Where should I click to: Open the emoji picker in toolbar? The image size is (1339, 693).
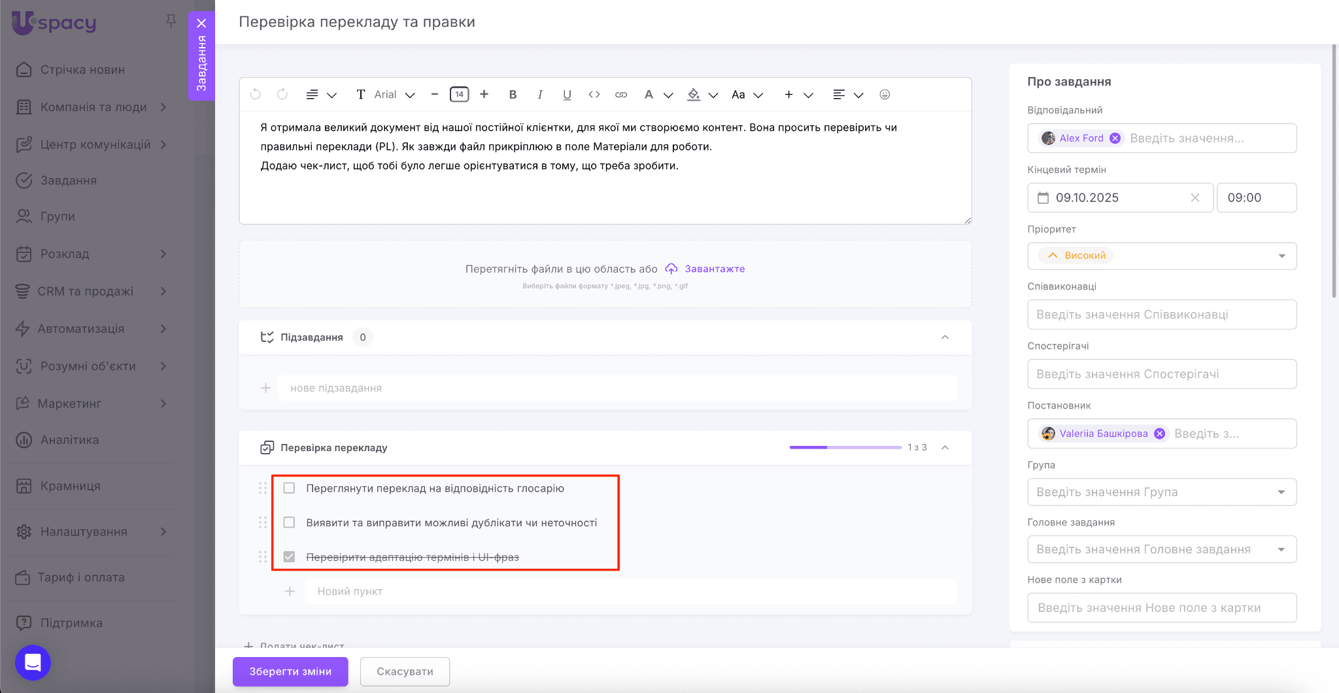(885, 95)
